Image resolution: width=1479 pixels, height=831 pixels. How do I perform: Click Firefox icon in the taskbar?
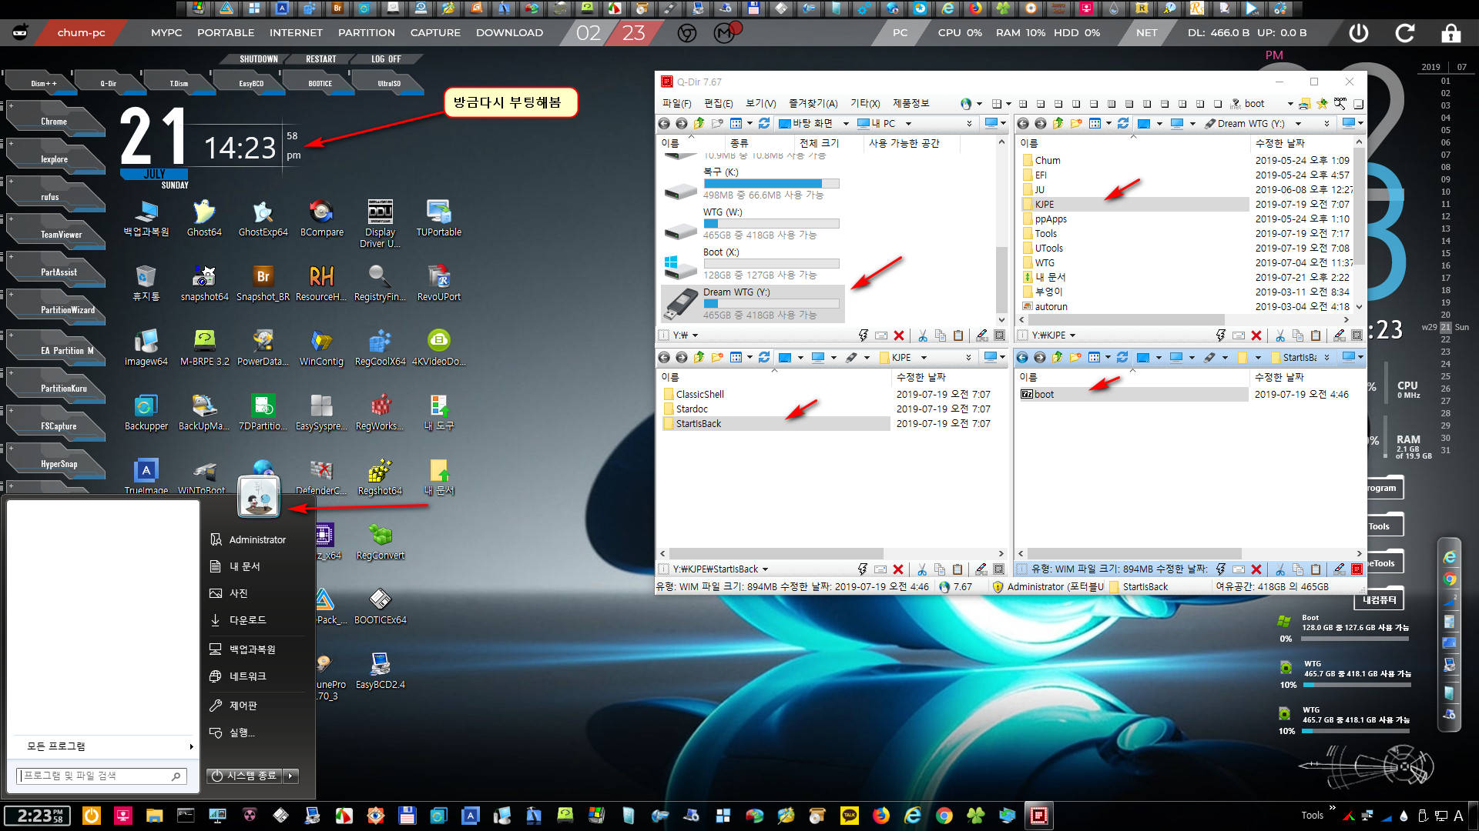pyautogui.click(x=880, y=816)
